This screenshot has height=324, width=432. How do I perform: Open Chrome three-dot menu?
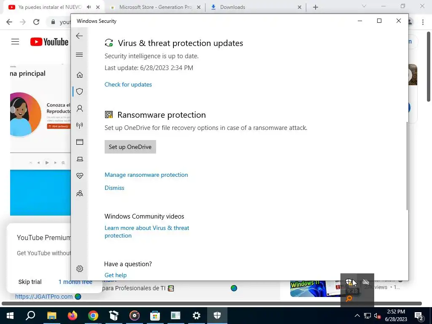[423, 22]
